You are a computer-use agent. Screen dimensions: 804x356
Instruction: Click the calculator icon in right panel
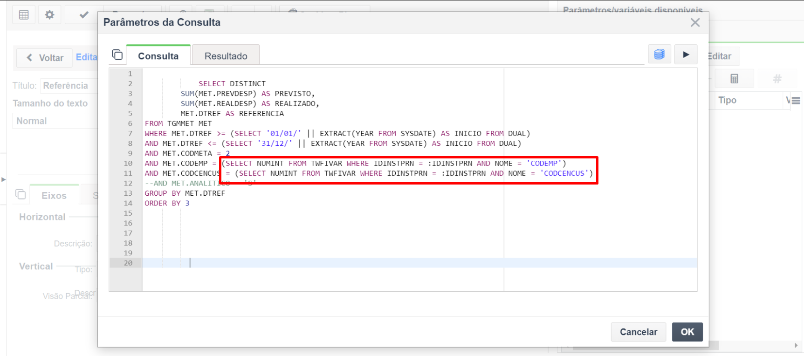734,79
